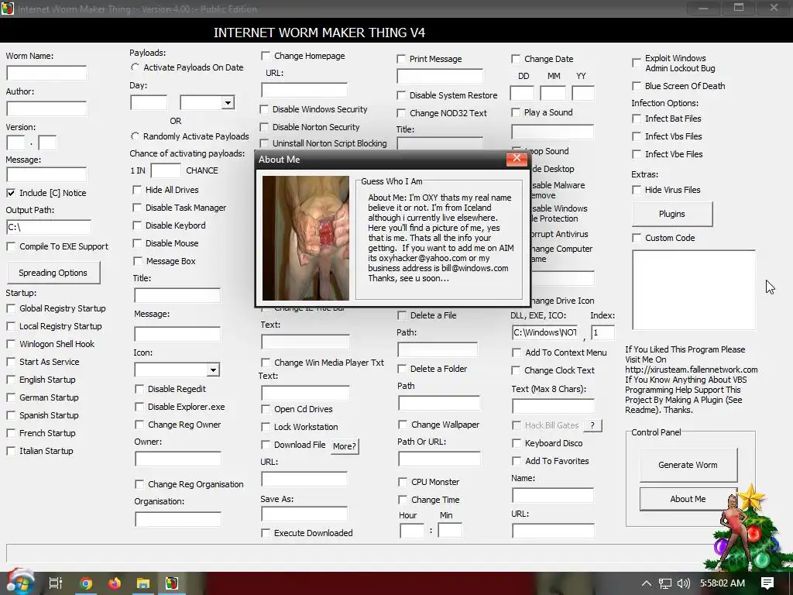Click the app icon in the title bar
This screenshot has width=793, height=595.
coord(7,9)
